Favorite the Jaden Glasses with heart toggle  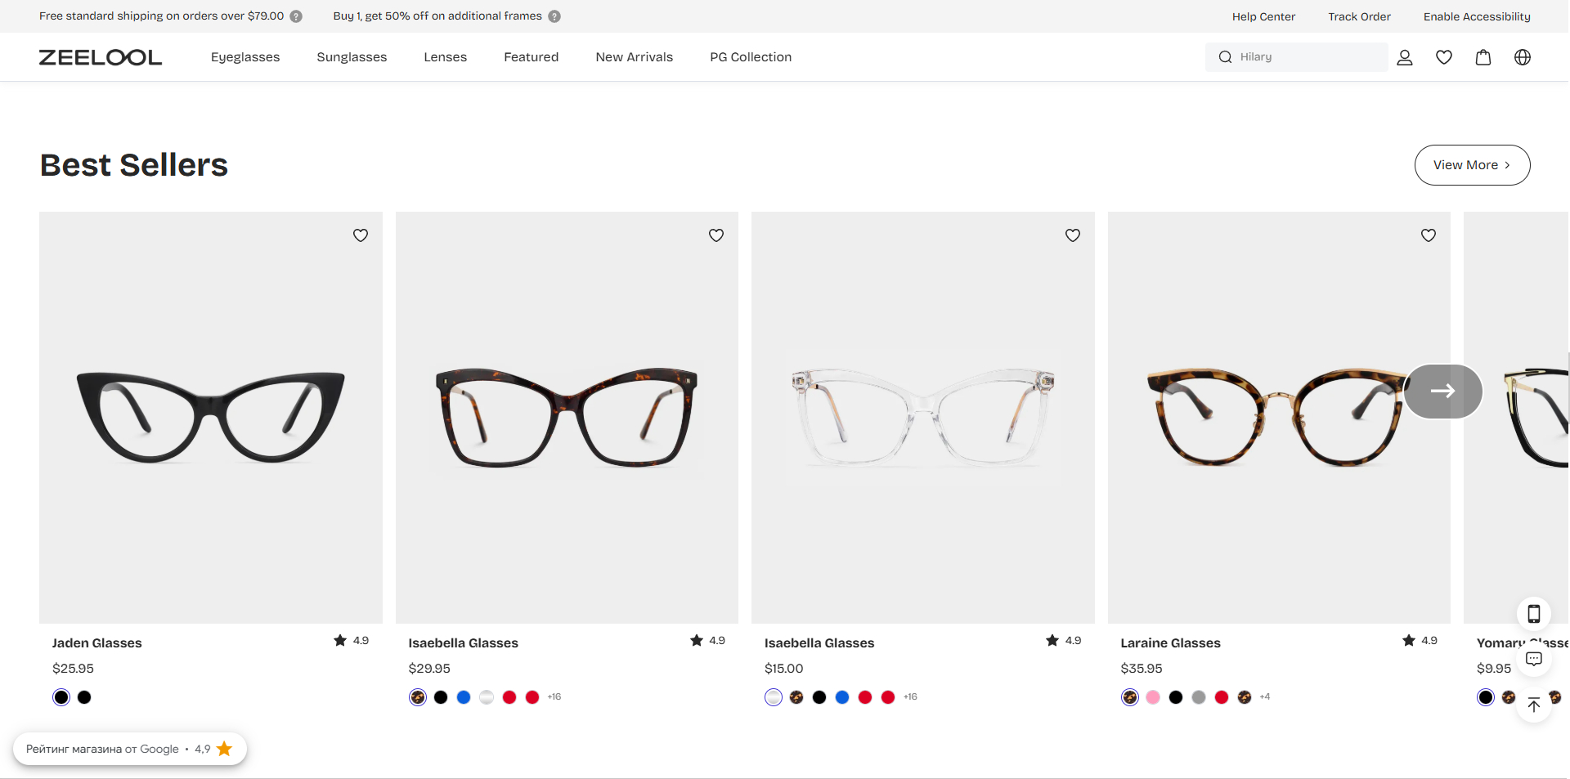coord(361,235)
